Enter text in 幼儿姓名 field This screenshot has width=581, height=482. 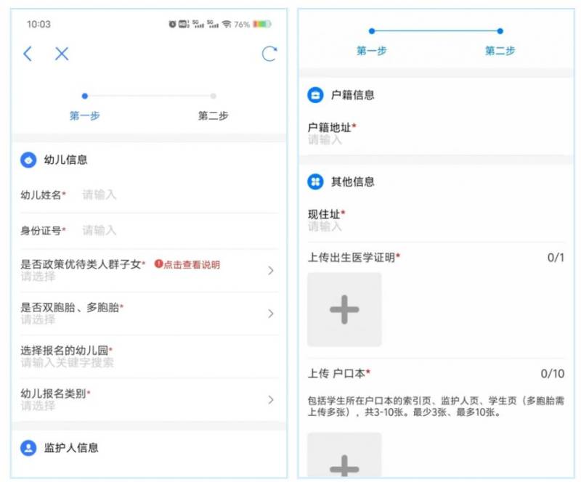[174, 195]
